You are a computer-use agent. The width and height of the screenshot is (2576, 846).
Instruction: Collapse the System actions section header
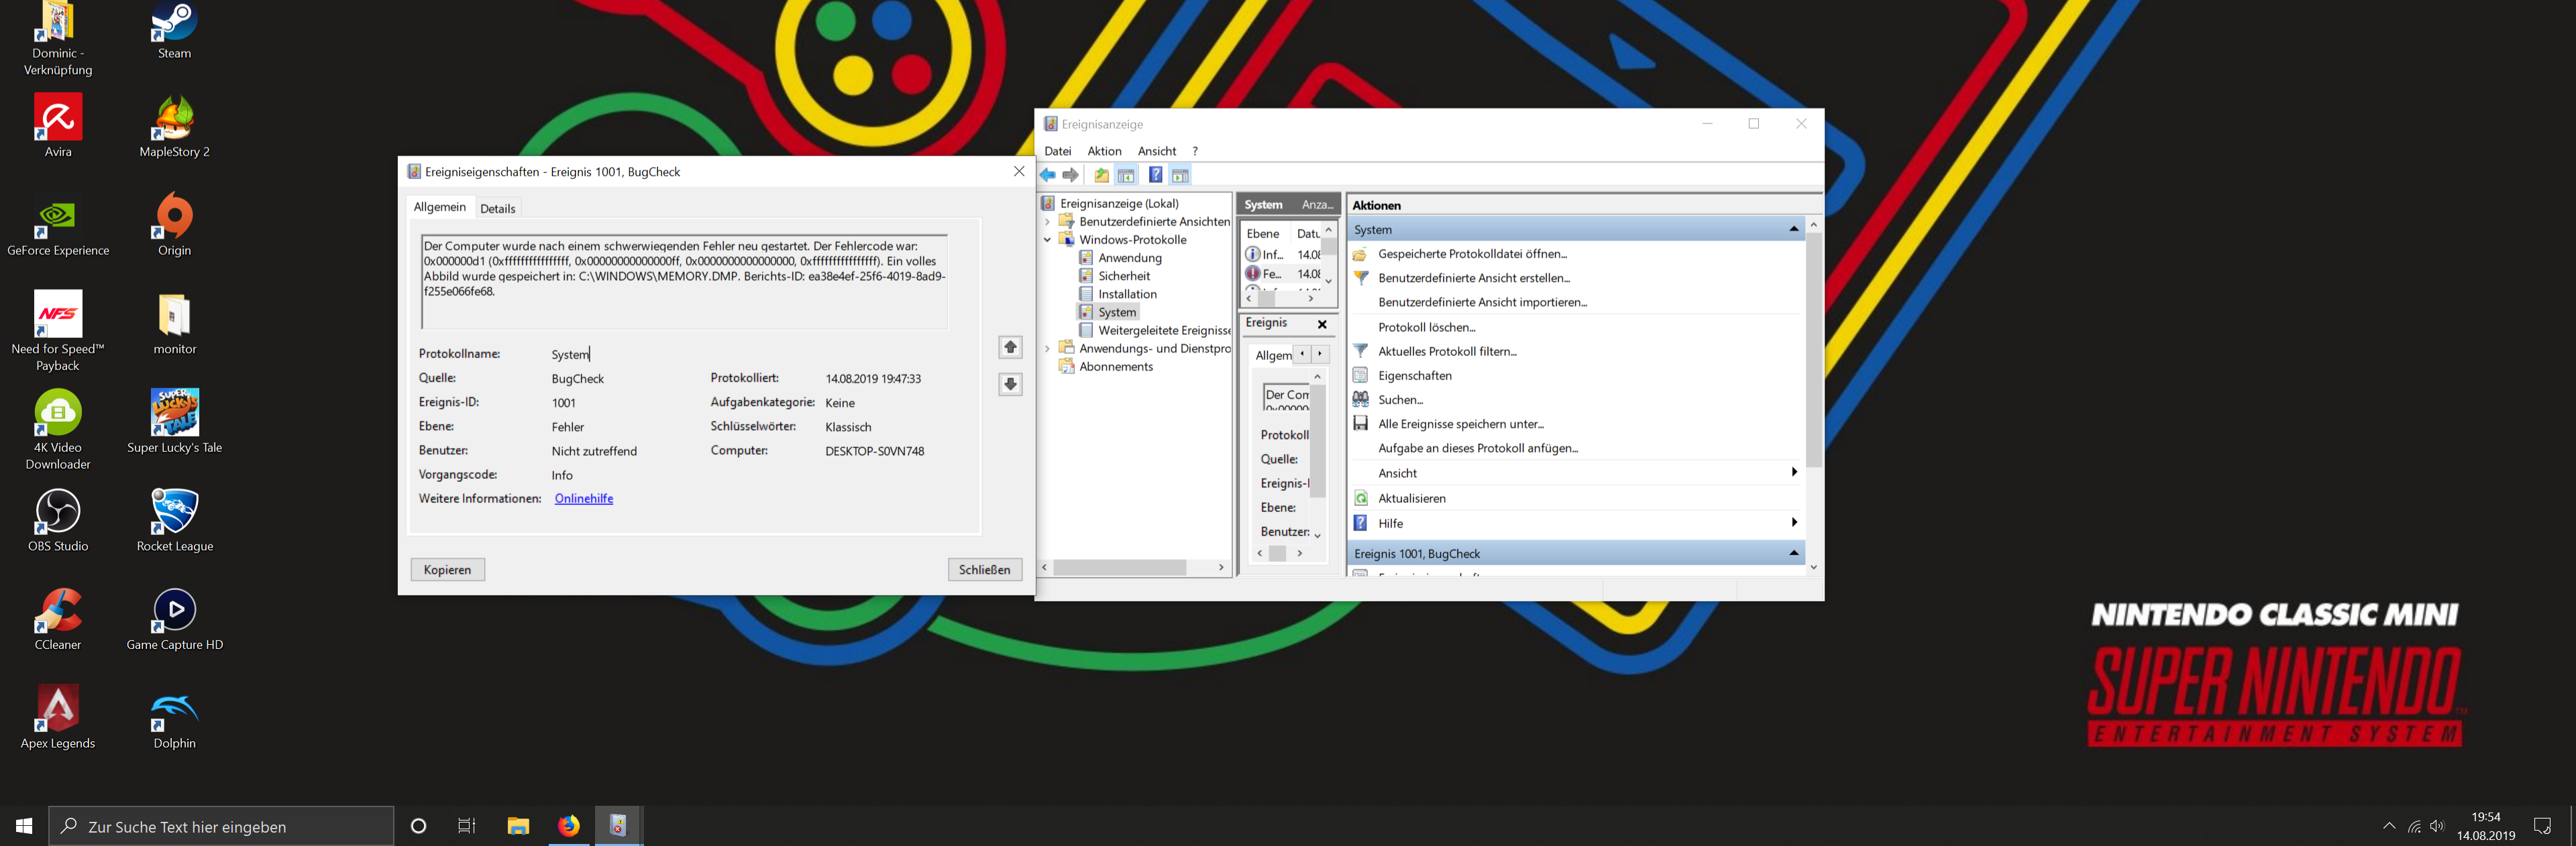(1793, 230)
